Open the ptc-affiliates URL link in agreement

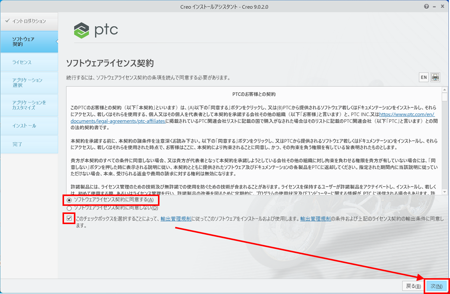[118, 121]
